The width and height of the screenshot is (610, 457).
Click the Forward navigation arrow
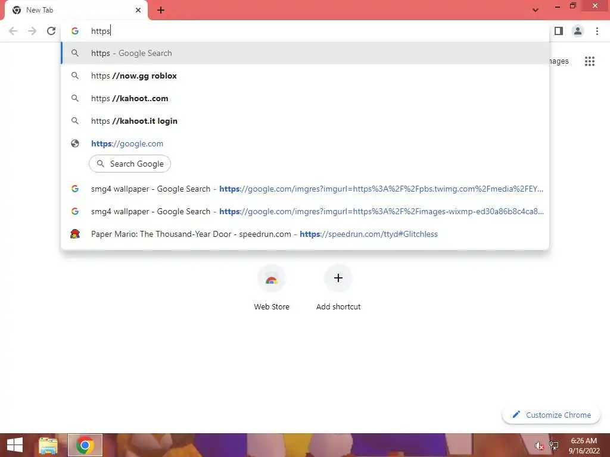coord(32,31)
